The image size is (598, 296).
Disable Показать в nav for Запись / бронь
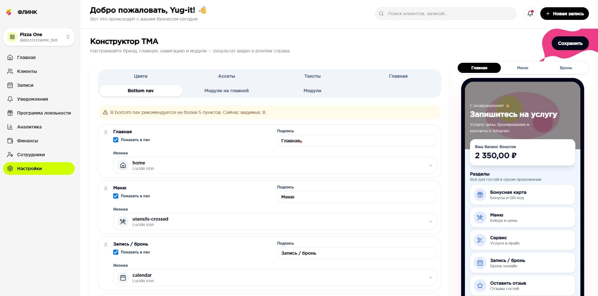coord(116,252)
